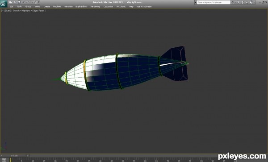Viewport: 268px width, 162px height.
Task: Restore down the 3ds Max window
Action: (263, 2)
